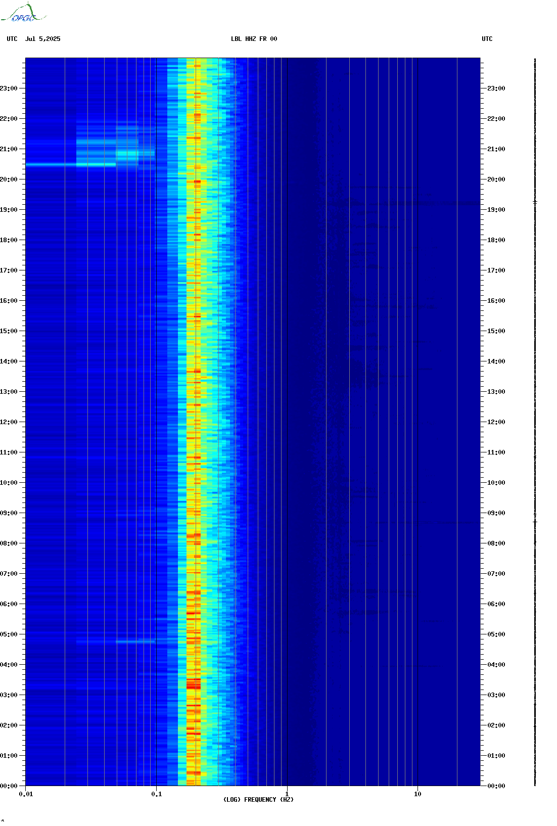This screenshot has width=557, height=826.
Task: Click 21:00 on the right time axis
Action: (496, 149)
